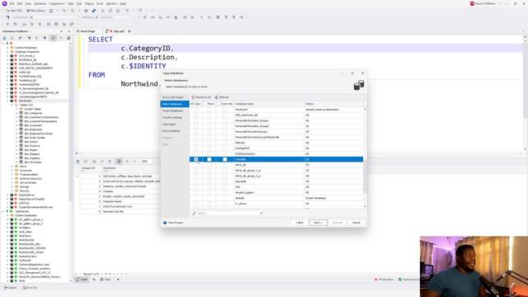
Task: Select the dbo.Products table in the tree
Action: tap(32, 146)
